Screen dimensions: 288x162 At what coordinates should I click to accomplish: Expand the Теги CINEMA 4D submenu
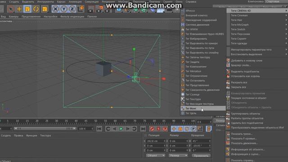(257, 11)
